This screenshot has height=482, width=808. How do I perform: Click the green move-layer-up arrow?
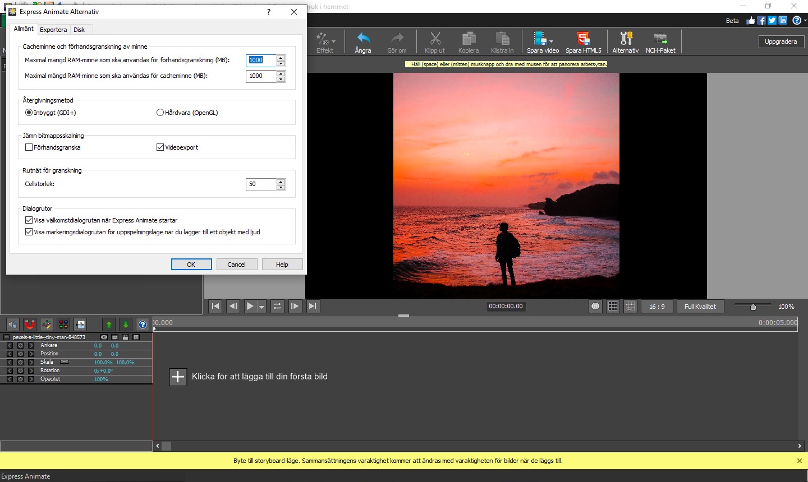(109, 325)
